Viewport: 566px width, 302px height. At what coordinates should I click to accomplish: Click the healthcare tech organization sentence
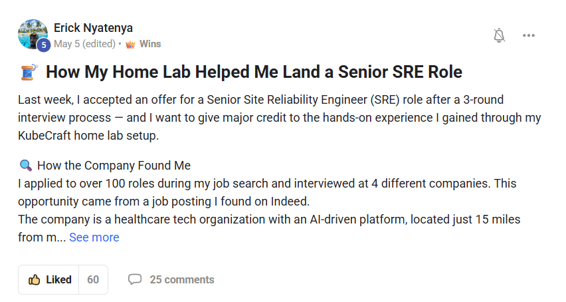tap(266, 220)
